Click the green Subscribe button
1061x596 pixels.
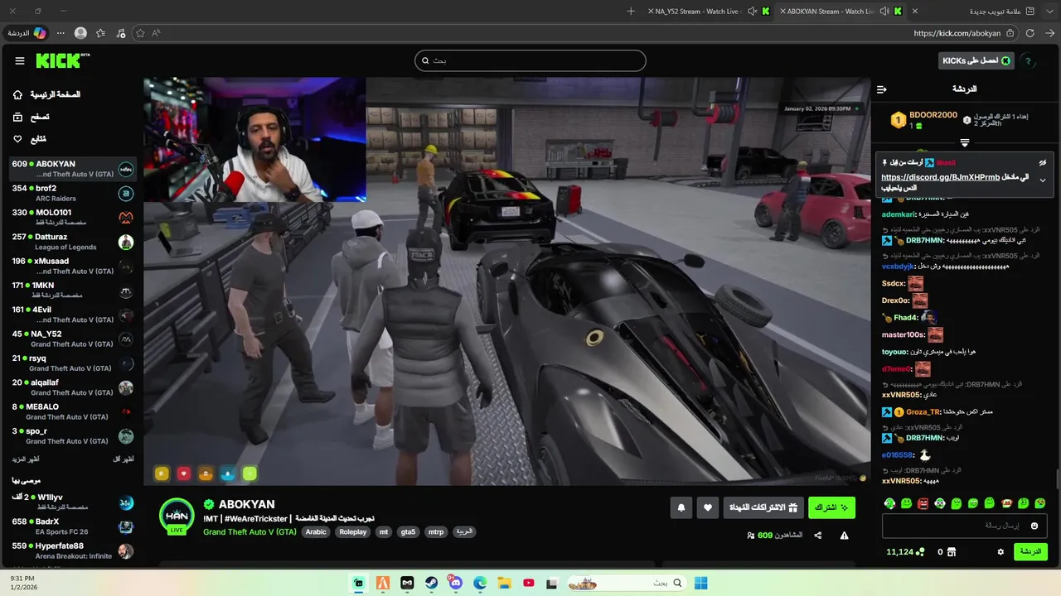(x=831, y=507)
